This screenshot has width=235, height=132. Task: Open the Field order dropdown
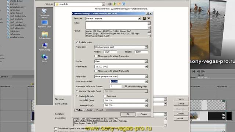[x=146, y=77]
